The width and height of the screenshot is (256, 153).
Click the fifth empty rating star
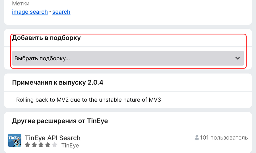click(x=55, y=145)
